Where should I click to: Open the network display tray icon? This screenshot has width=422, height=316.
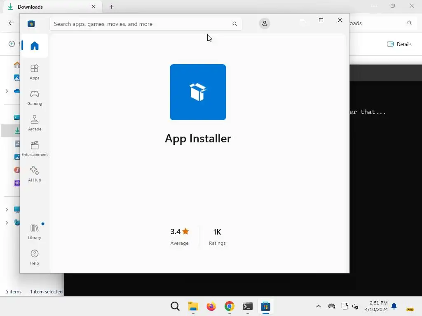[345, 306]
